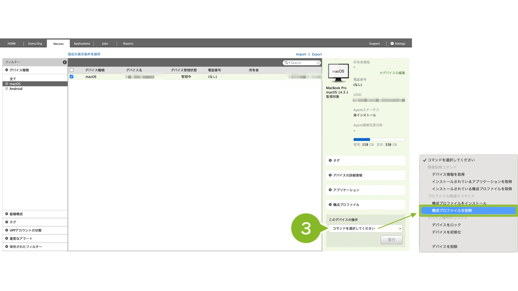Open the Import link

click(301, 54)
